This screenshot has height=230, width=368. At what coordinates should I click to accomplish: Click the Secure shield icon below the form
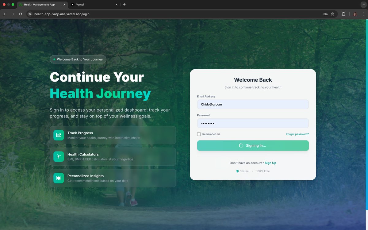pyautogui.click(x=237, y=171)
